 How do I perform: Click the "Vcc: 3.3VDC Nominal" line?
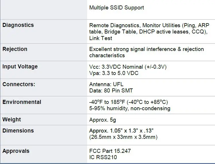click(x=128, y=67)
